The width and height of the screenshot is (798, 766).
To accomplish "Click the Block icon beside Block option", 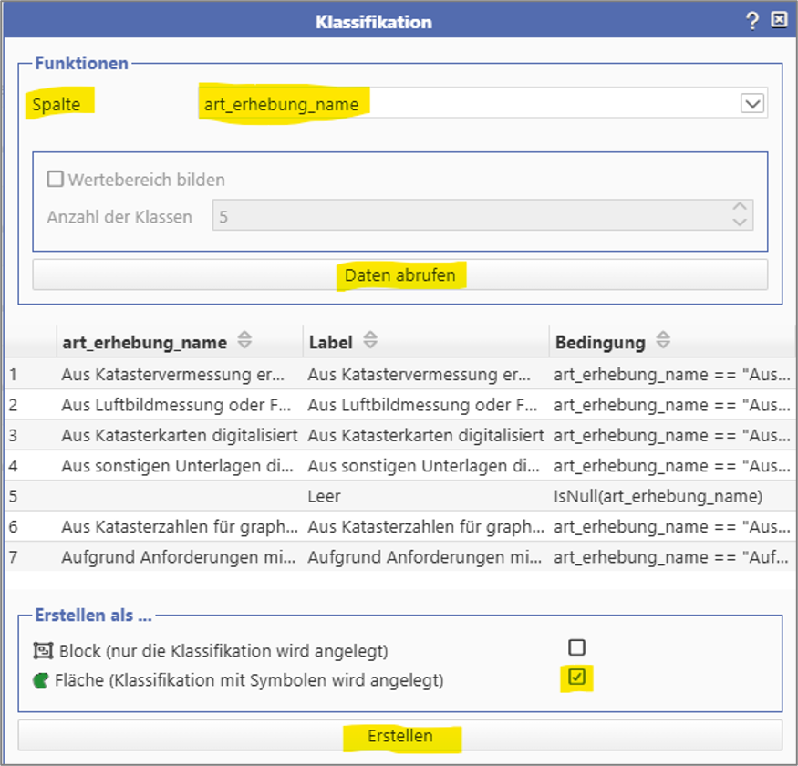I will coord(43,650).
